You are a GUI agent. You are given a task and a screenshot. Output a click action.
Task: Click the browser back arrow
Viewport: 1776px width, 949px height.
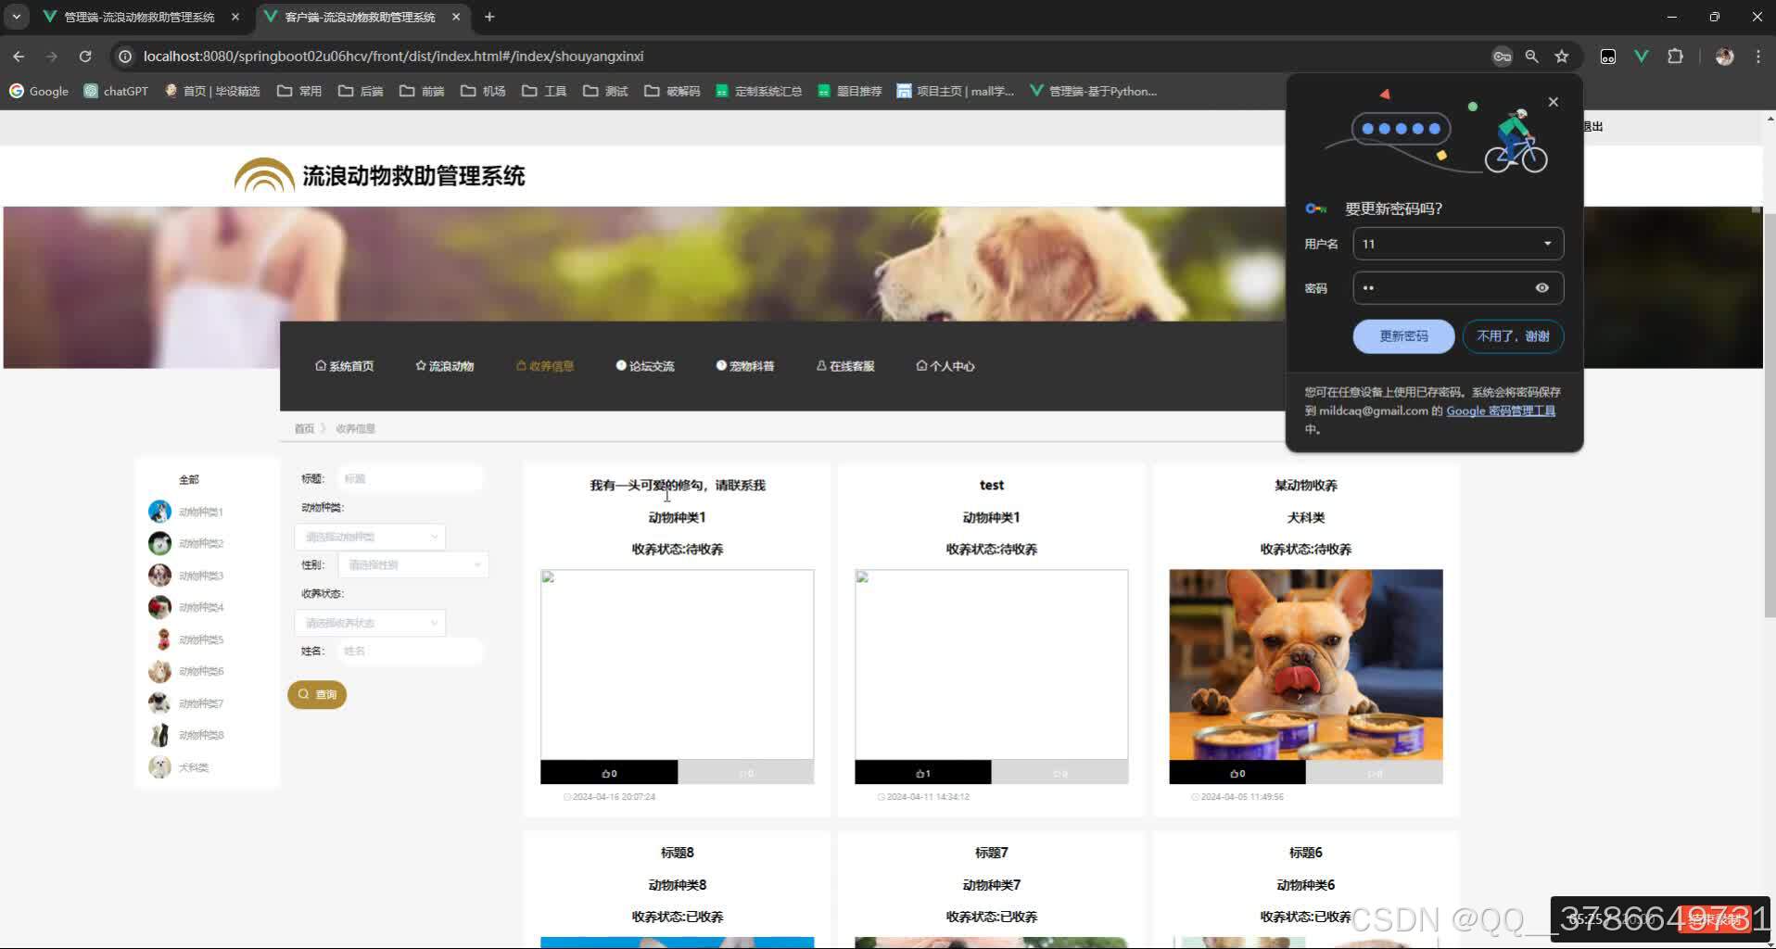pos(19,57)
